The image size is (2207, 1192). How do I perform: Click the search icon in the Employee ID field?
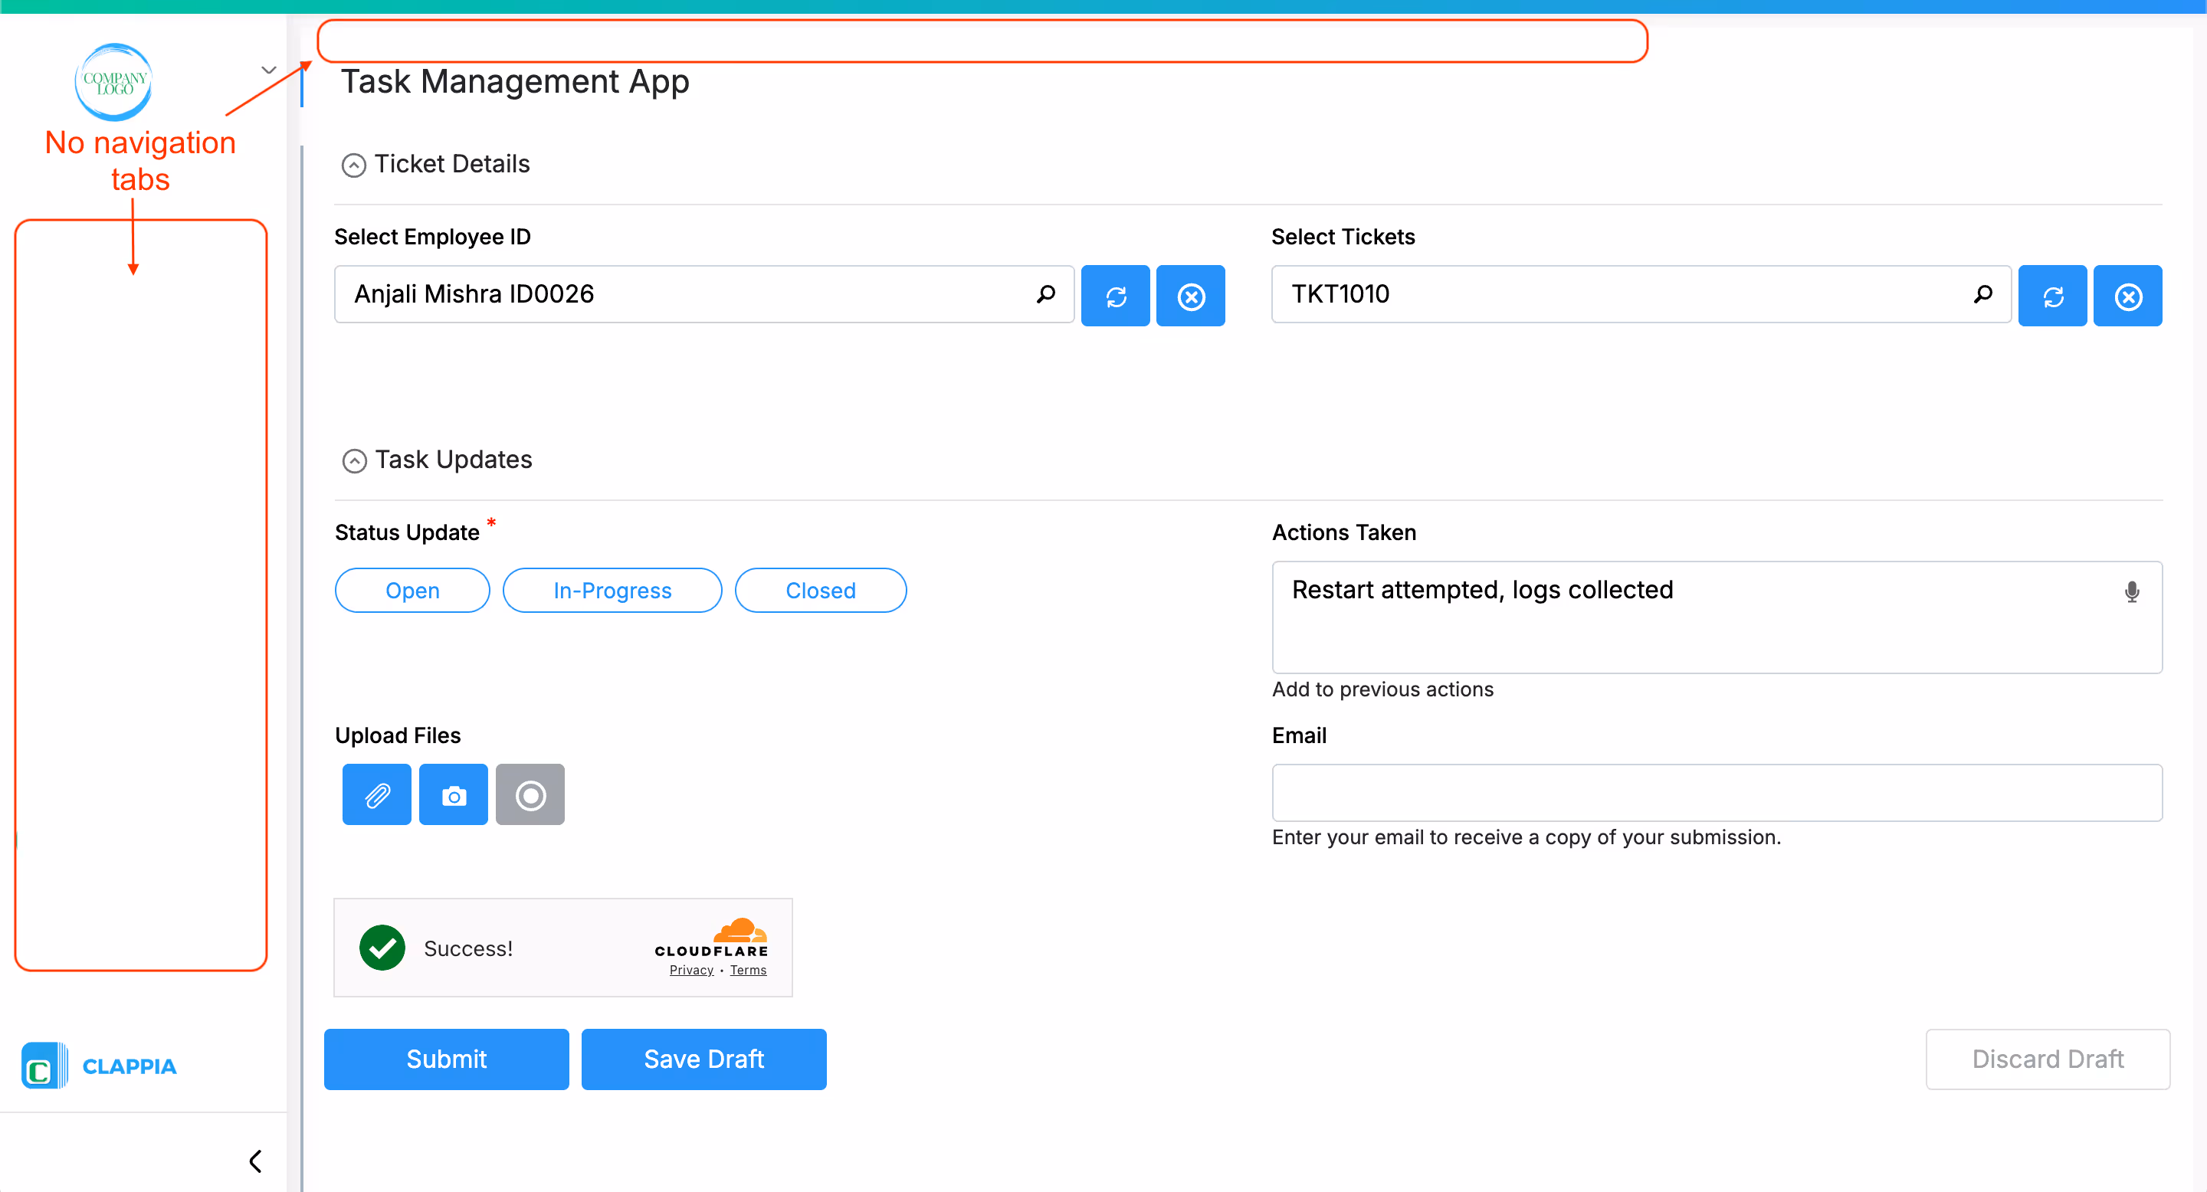[x=1046, y=295]
